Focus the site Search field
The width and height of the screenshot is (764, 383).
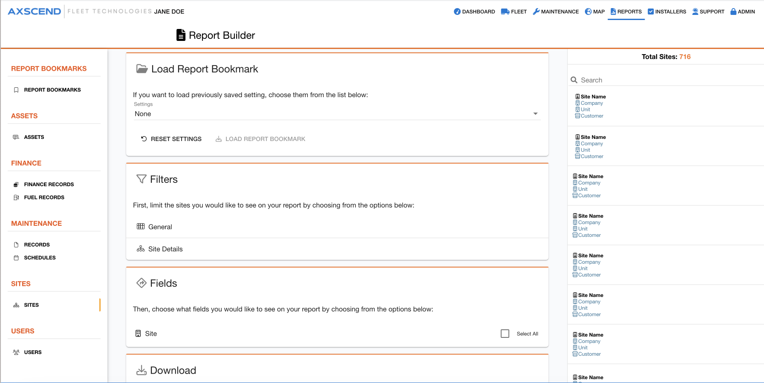(x=665, y=80)
